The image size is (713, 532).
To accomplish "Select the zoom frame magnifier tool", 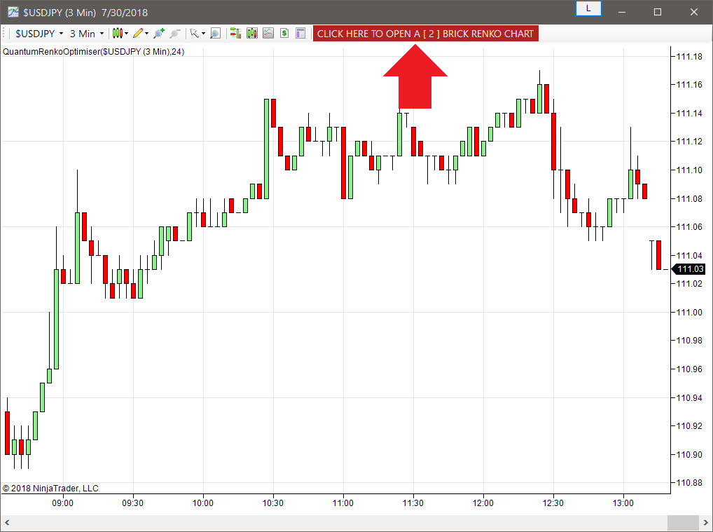I will [x=216, y=33].
